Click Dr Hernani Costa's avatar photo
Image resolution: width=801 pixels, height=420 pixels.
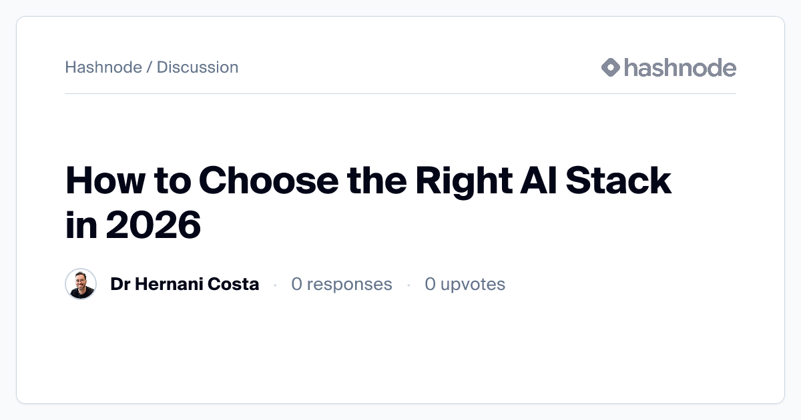pos(81,285)
